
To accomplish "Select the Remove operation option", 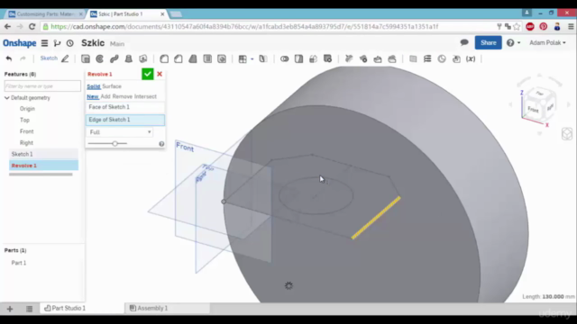I will (123, 96).
